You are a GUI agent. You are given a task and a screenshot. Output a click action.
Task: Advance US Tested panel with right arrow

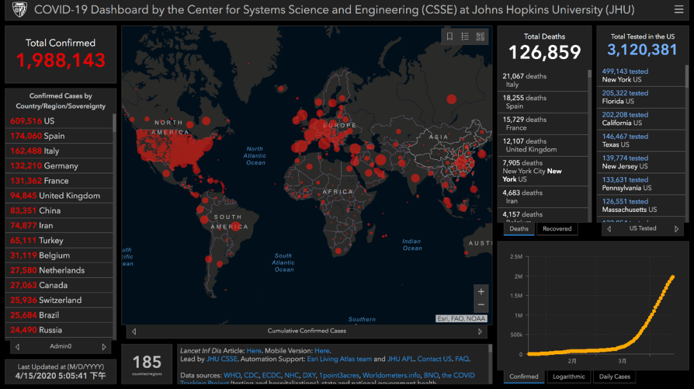pos(676,229)
